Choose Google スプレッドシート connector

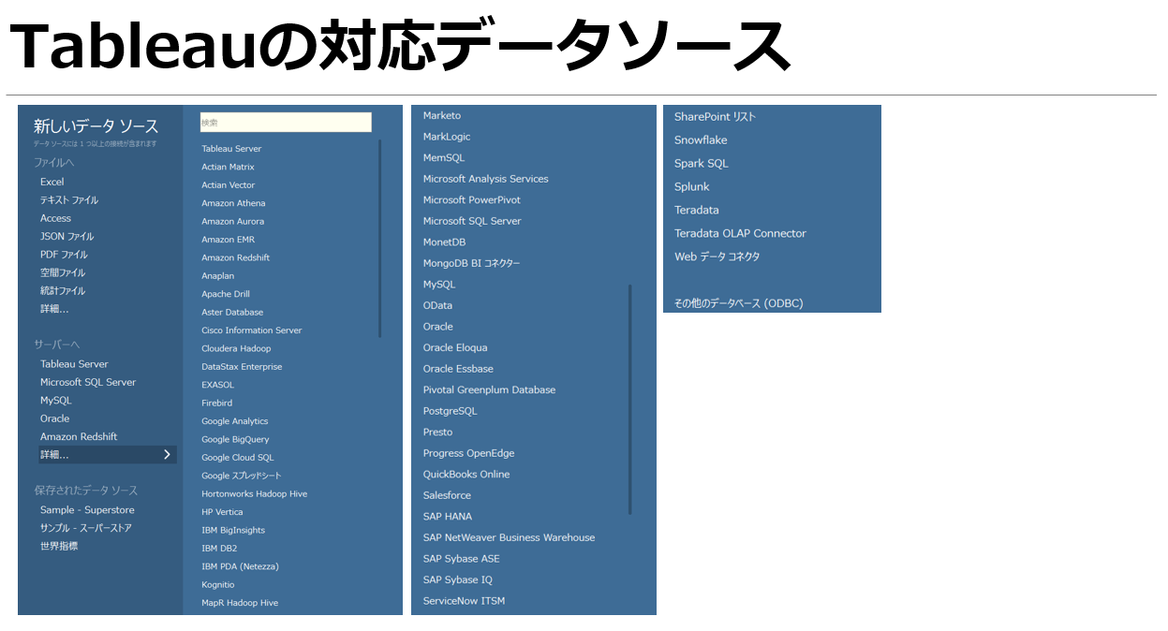[242, 476]
